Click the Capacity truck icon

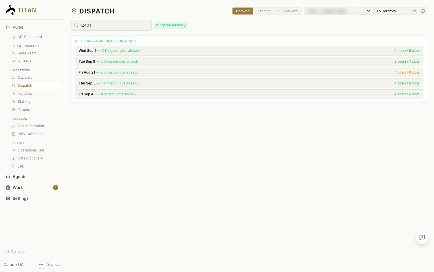[13, 78]
